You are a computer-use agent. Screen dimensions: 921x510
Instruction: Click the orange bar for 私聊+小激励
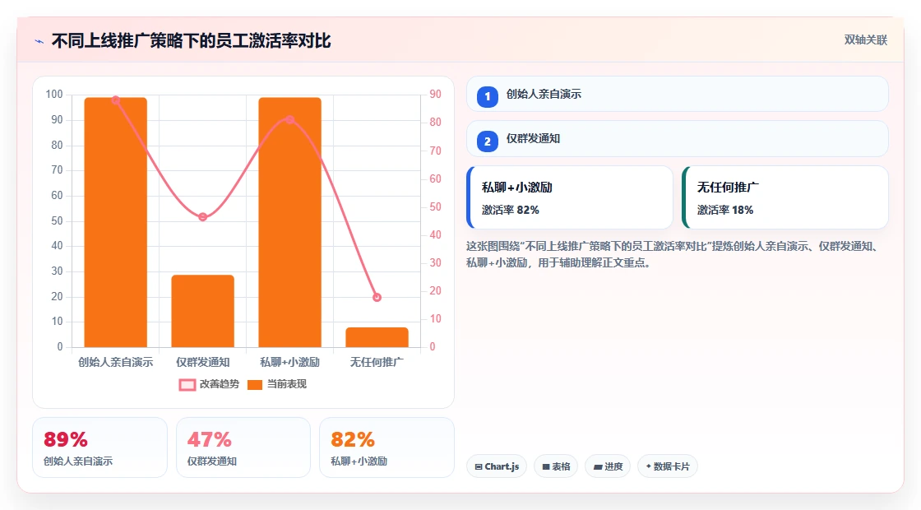pyautogui.click(x=289, y=222)
